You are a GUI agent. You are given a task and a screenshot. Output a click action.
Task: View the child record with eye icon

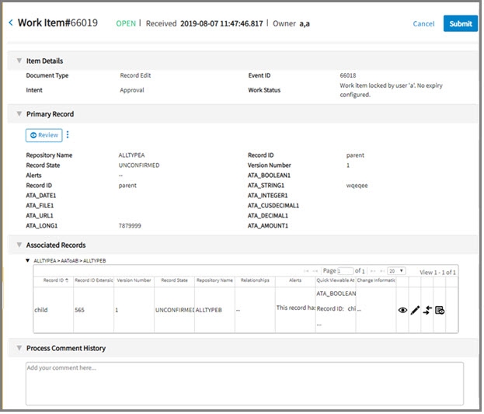pyautogui.click(x=402, y=310)
